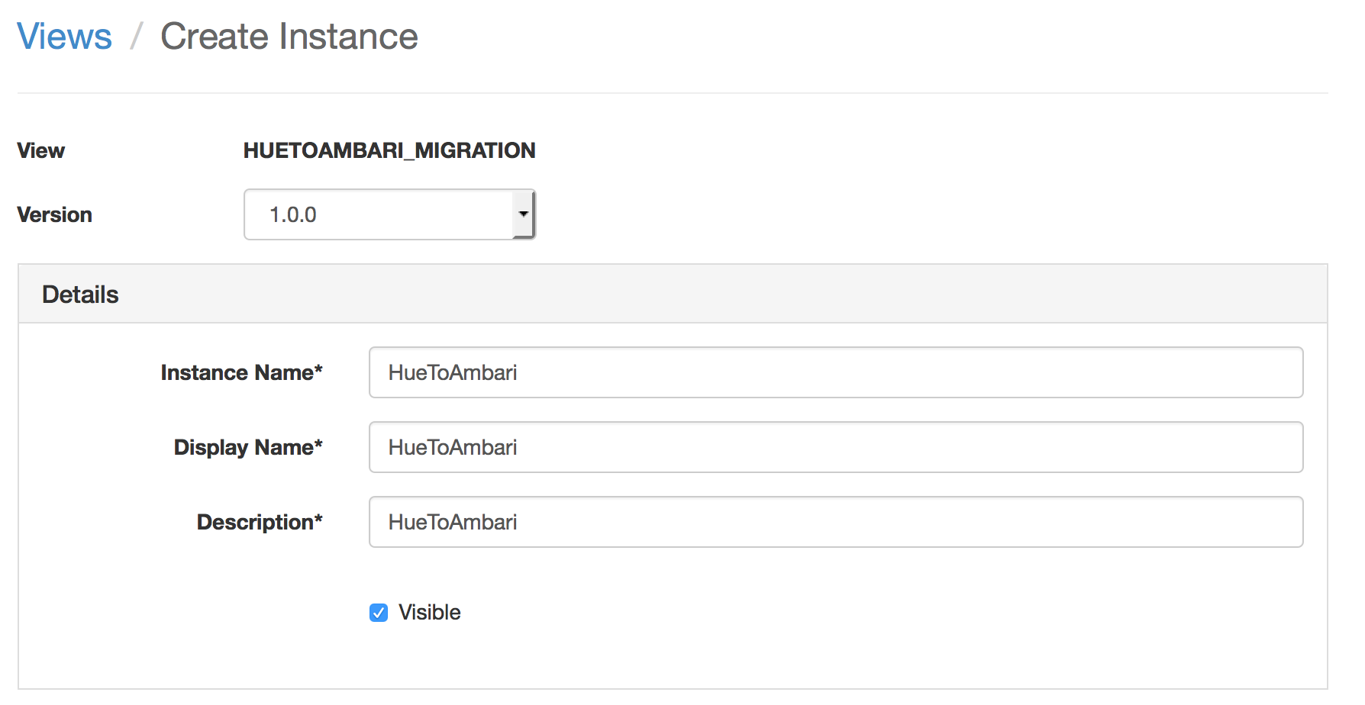Click the Visible label beside the checkbox
1365x705 pixels.
pyautogui.click(x=428, y=612)
